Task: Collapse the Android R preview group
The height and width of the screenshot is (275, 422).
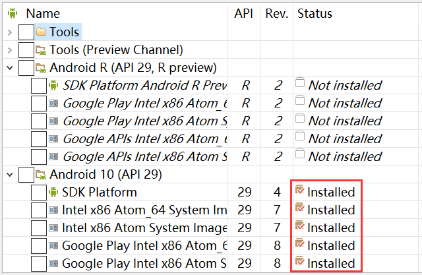Action: 9,67
